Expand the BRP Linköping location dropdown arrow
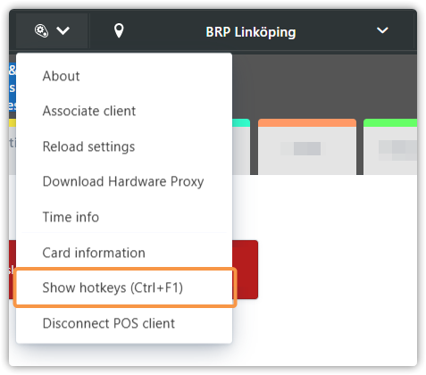The height and width of the screenshot is (375, 426). pyautogui.click(x=382, y=30)
